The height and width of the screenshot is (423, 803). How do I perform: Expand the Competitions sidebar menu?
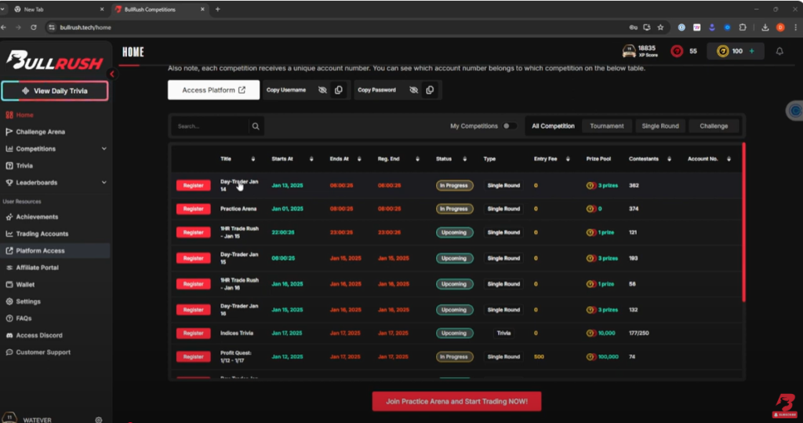pyautogui.click(x=104, y=148)
